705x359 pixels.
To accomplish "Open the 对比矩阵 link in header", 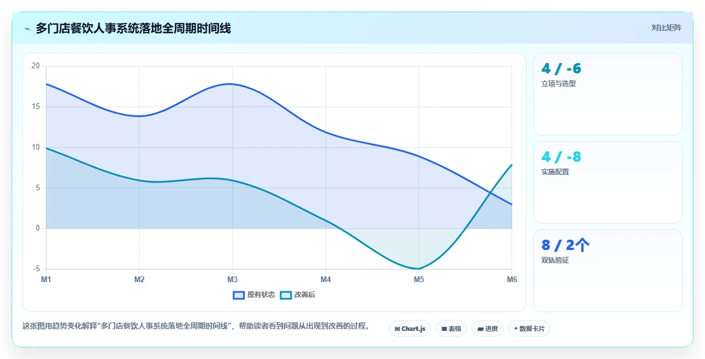I will pyautogui.click(x=667, y=28).
